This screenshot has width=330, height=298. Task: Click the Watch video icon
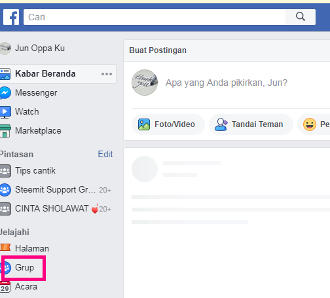5,112
